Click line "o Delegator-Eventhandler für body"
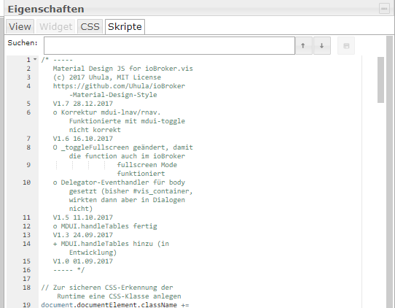 point(119,182)
